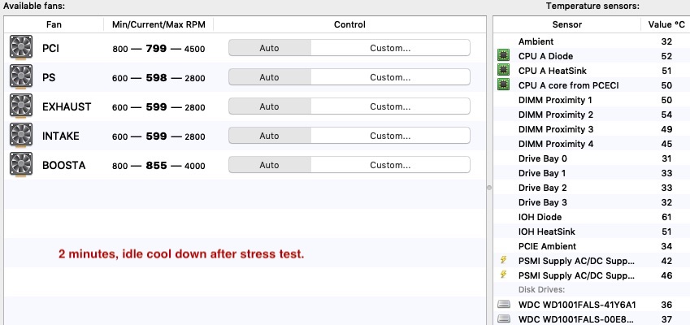Open Custom control for BOOSTA fan
This screenshot has width=690, height=325.
point(390,165)
